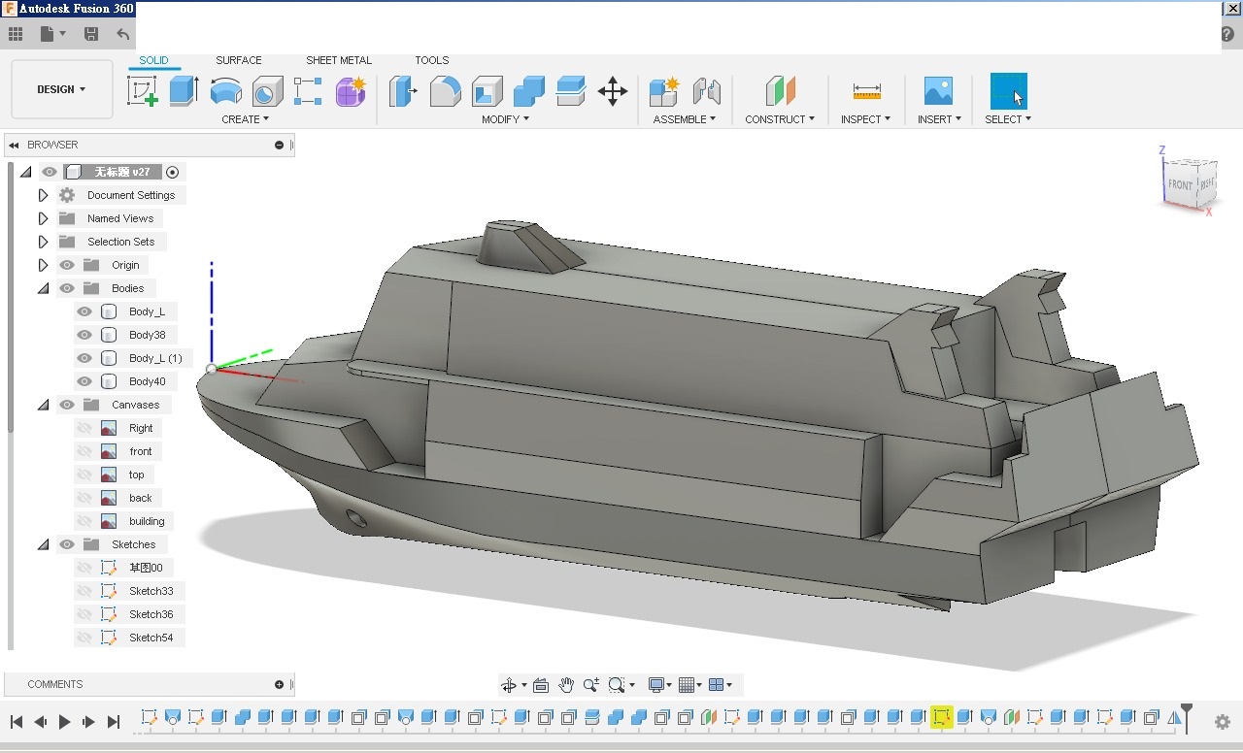
Task: Select the Create Sketch tool
Action: [x=143, y=91]
